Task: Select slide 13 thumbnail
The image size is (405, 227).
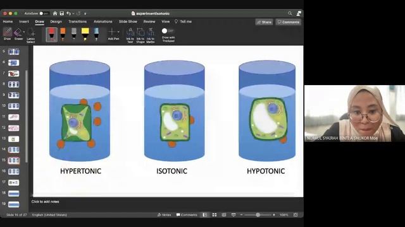Action: click(14, 139)
